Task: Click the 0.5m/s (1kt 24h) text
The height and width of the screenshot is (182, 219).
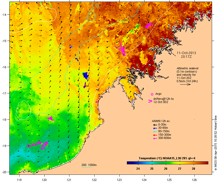Action: coord(187,81)
